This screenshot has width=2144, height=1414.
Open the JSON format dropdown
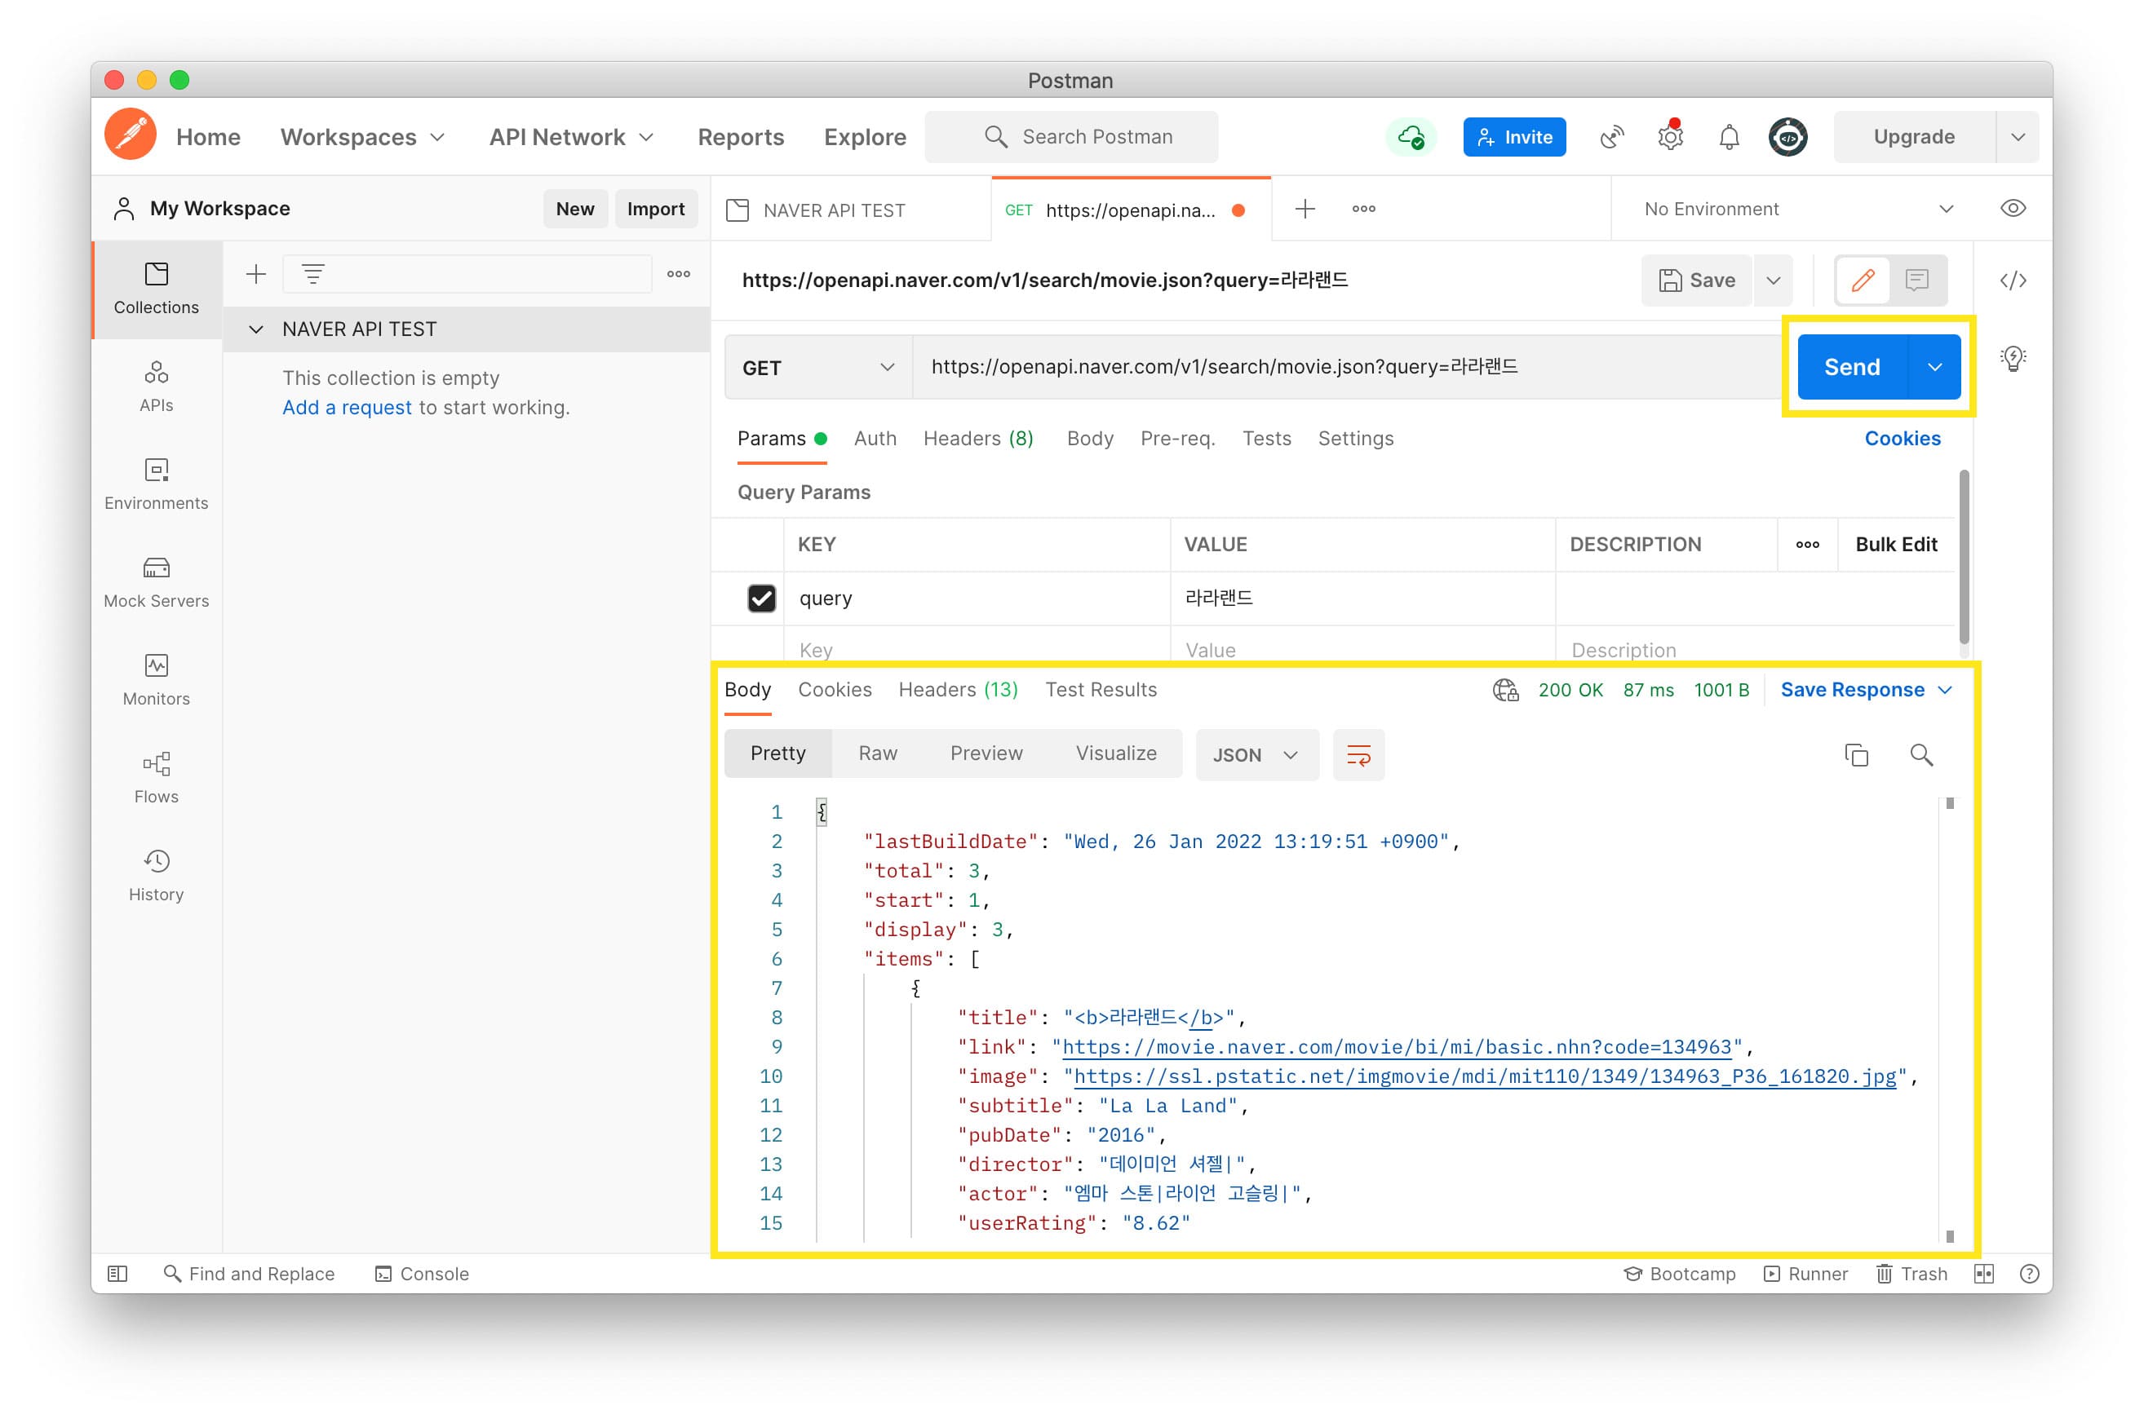pos(1255,755)
